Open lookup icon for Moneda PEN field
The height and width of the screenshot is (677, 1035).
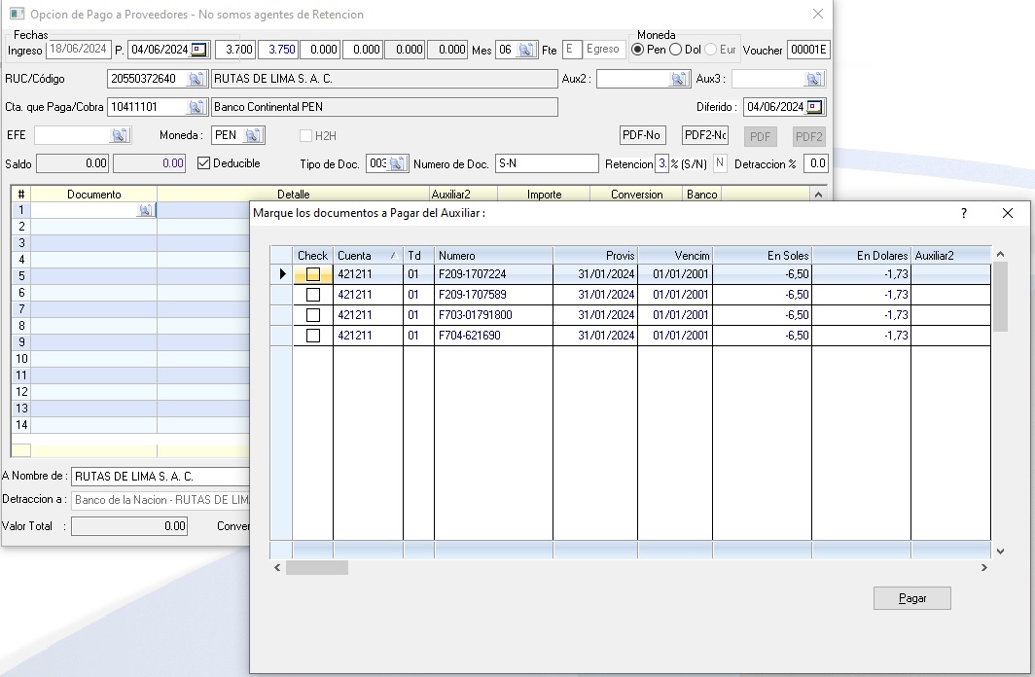pyautogui.click(x=253, y=135)
